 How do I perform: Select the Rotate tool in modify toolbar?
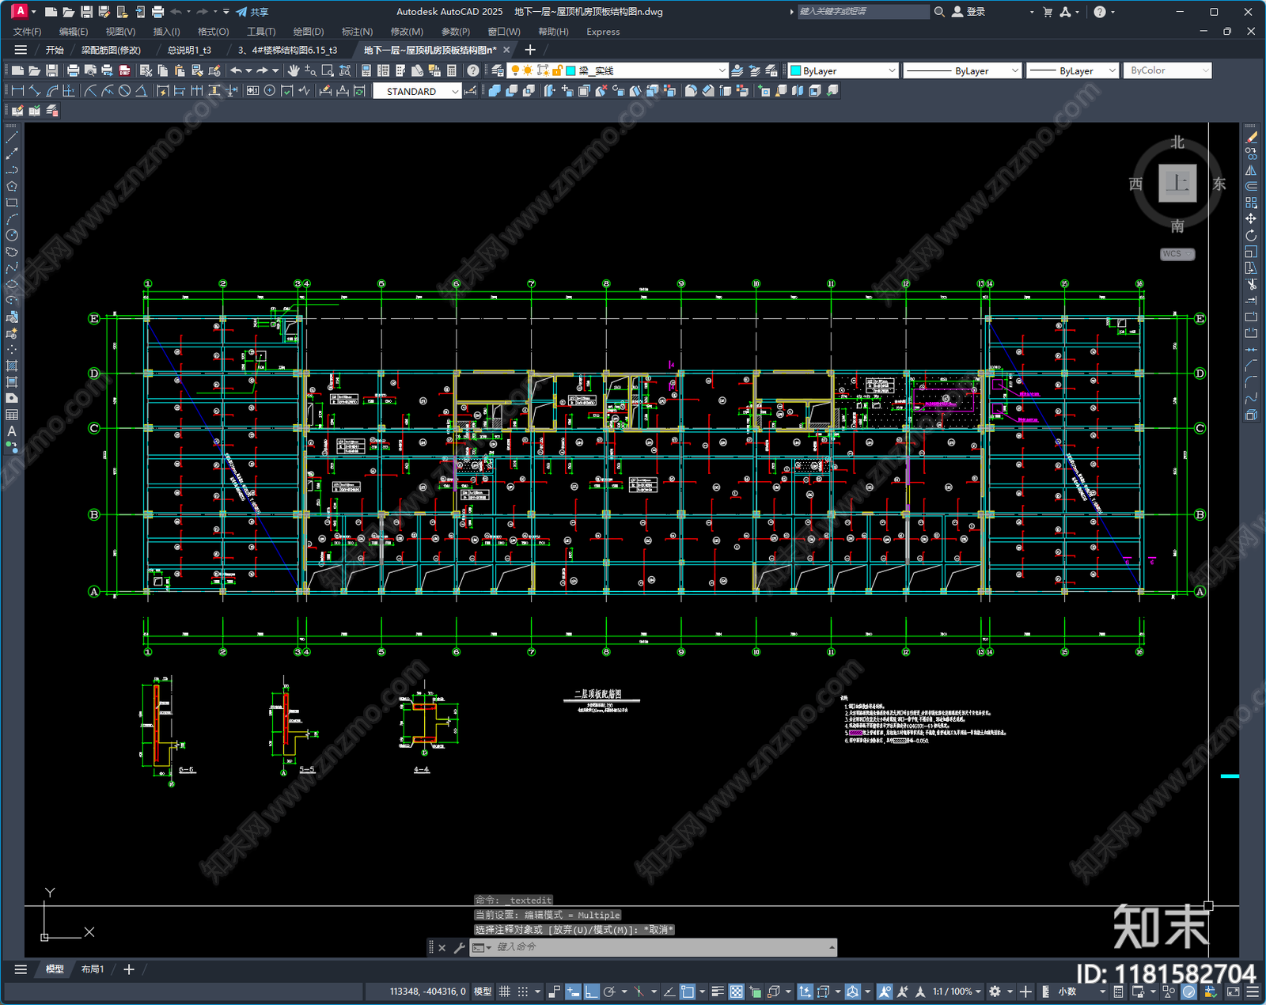[1251, 235]
